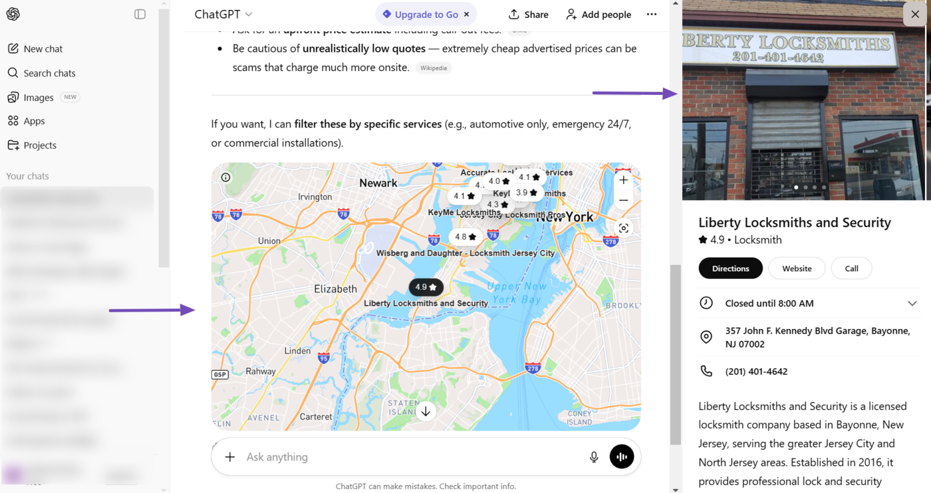Viewport: 931px width, 493px height.
Task: Zoom in on the map with the plus control
Action: point(623,179)
